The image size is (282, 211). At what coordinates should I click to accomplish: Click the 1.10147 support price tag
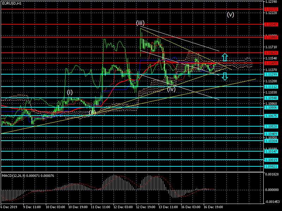[x=271, y=152]
